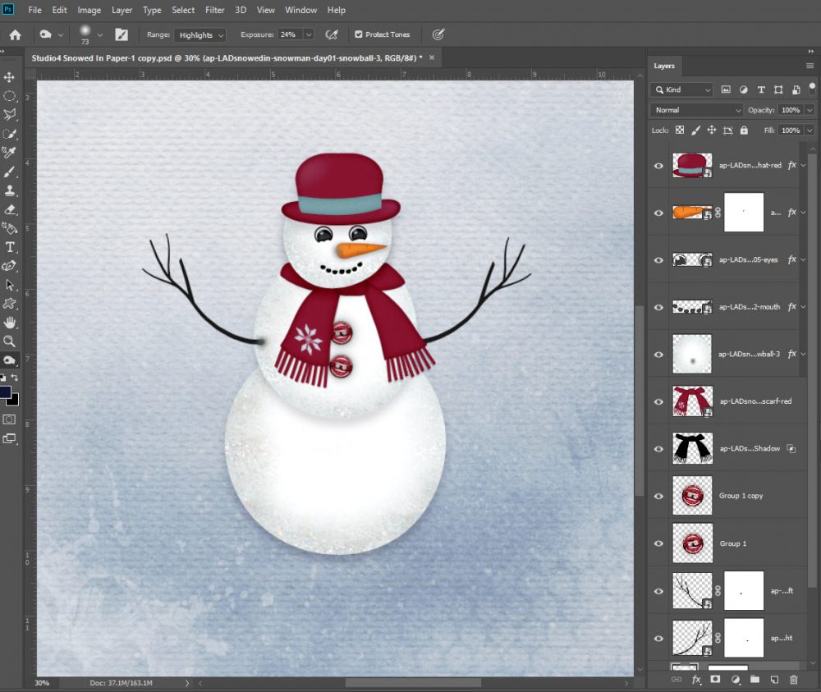Click the foreground color swatch
Image resolution: width=821 pixels, height=692 pixels.
[x=7, y=393]
